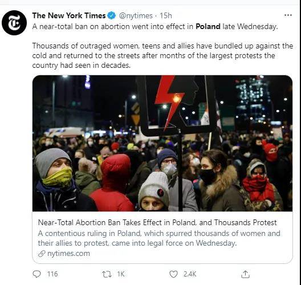
Task: Open the New York Times profile avatar
Action: coord(14,23)
